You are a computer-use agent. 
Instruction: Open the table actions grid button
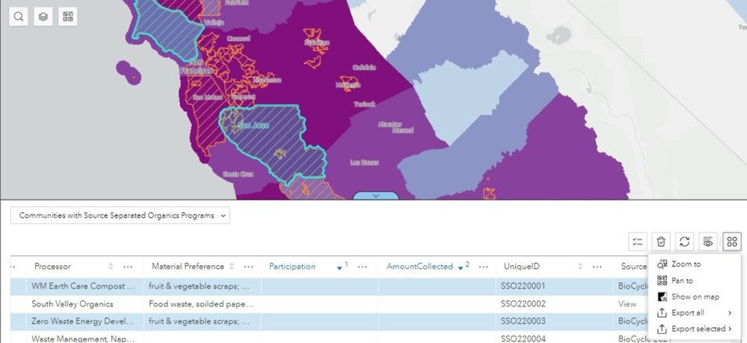click(x=731, y=242)
